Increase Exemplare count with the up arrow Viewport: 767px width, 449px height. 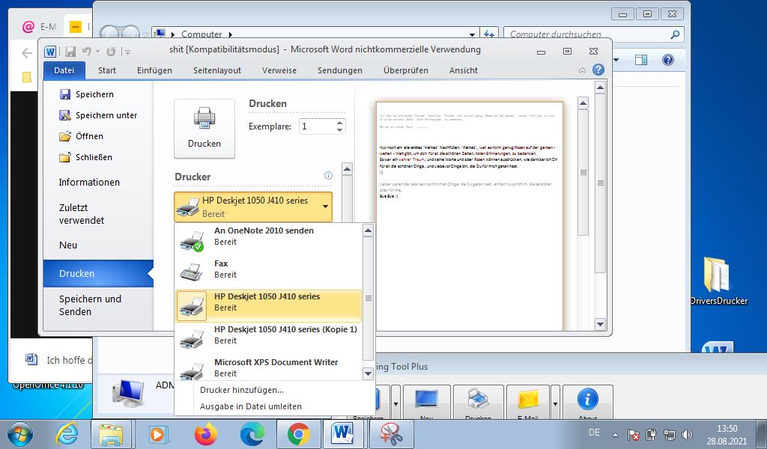click(x=340, y=123)
